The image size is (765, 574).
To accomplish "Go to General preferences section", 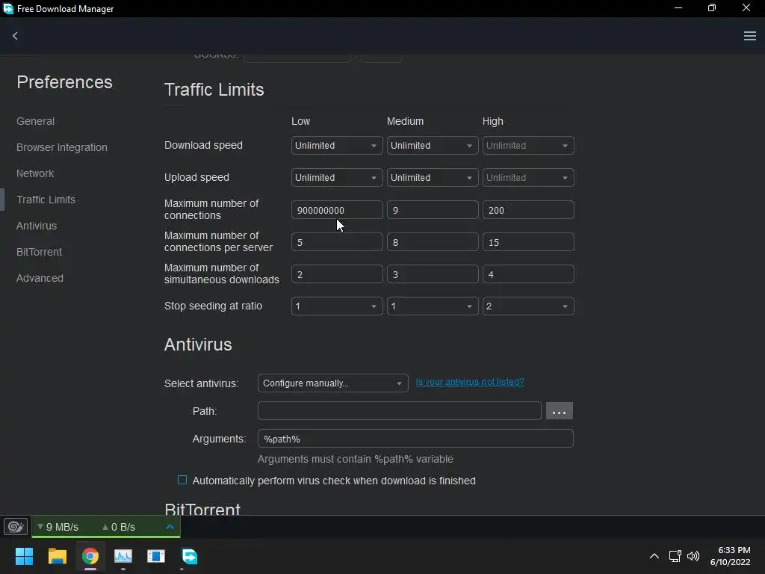I will pos(36,121).
